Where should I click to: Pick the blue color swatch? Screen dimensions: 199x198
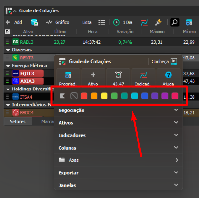click(x=145, y=96)
